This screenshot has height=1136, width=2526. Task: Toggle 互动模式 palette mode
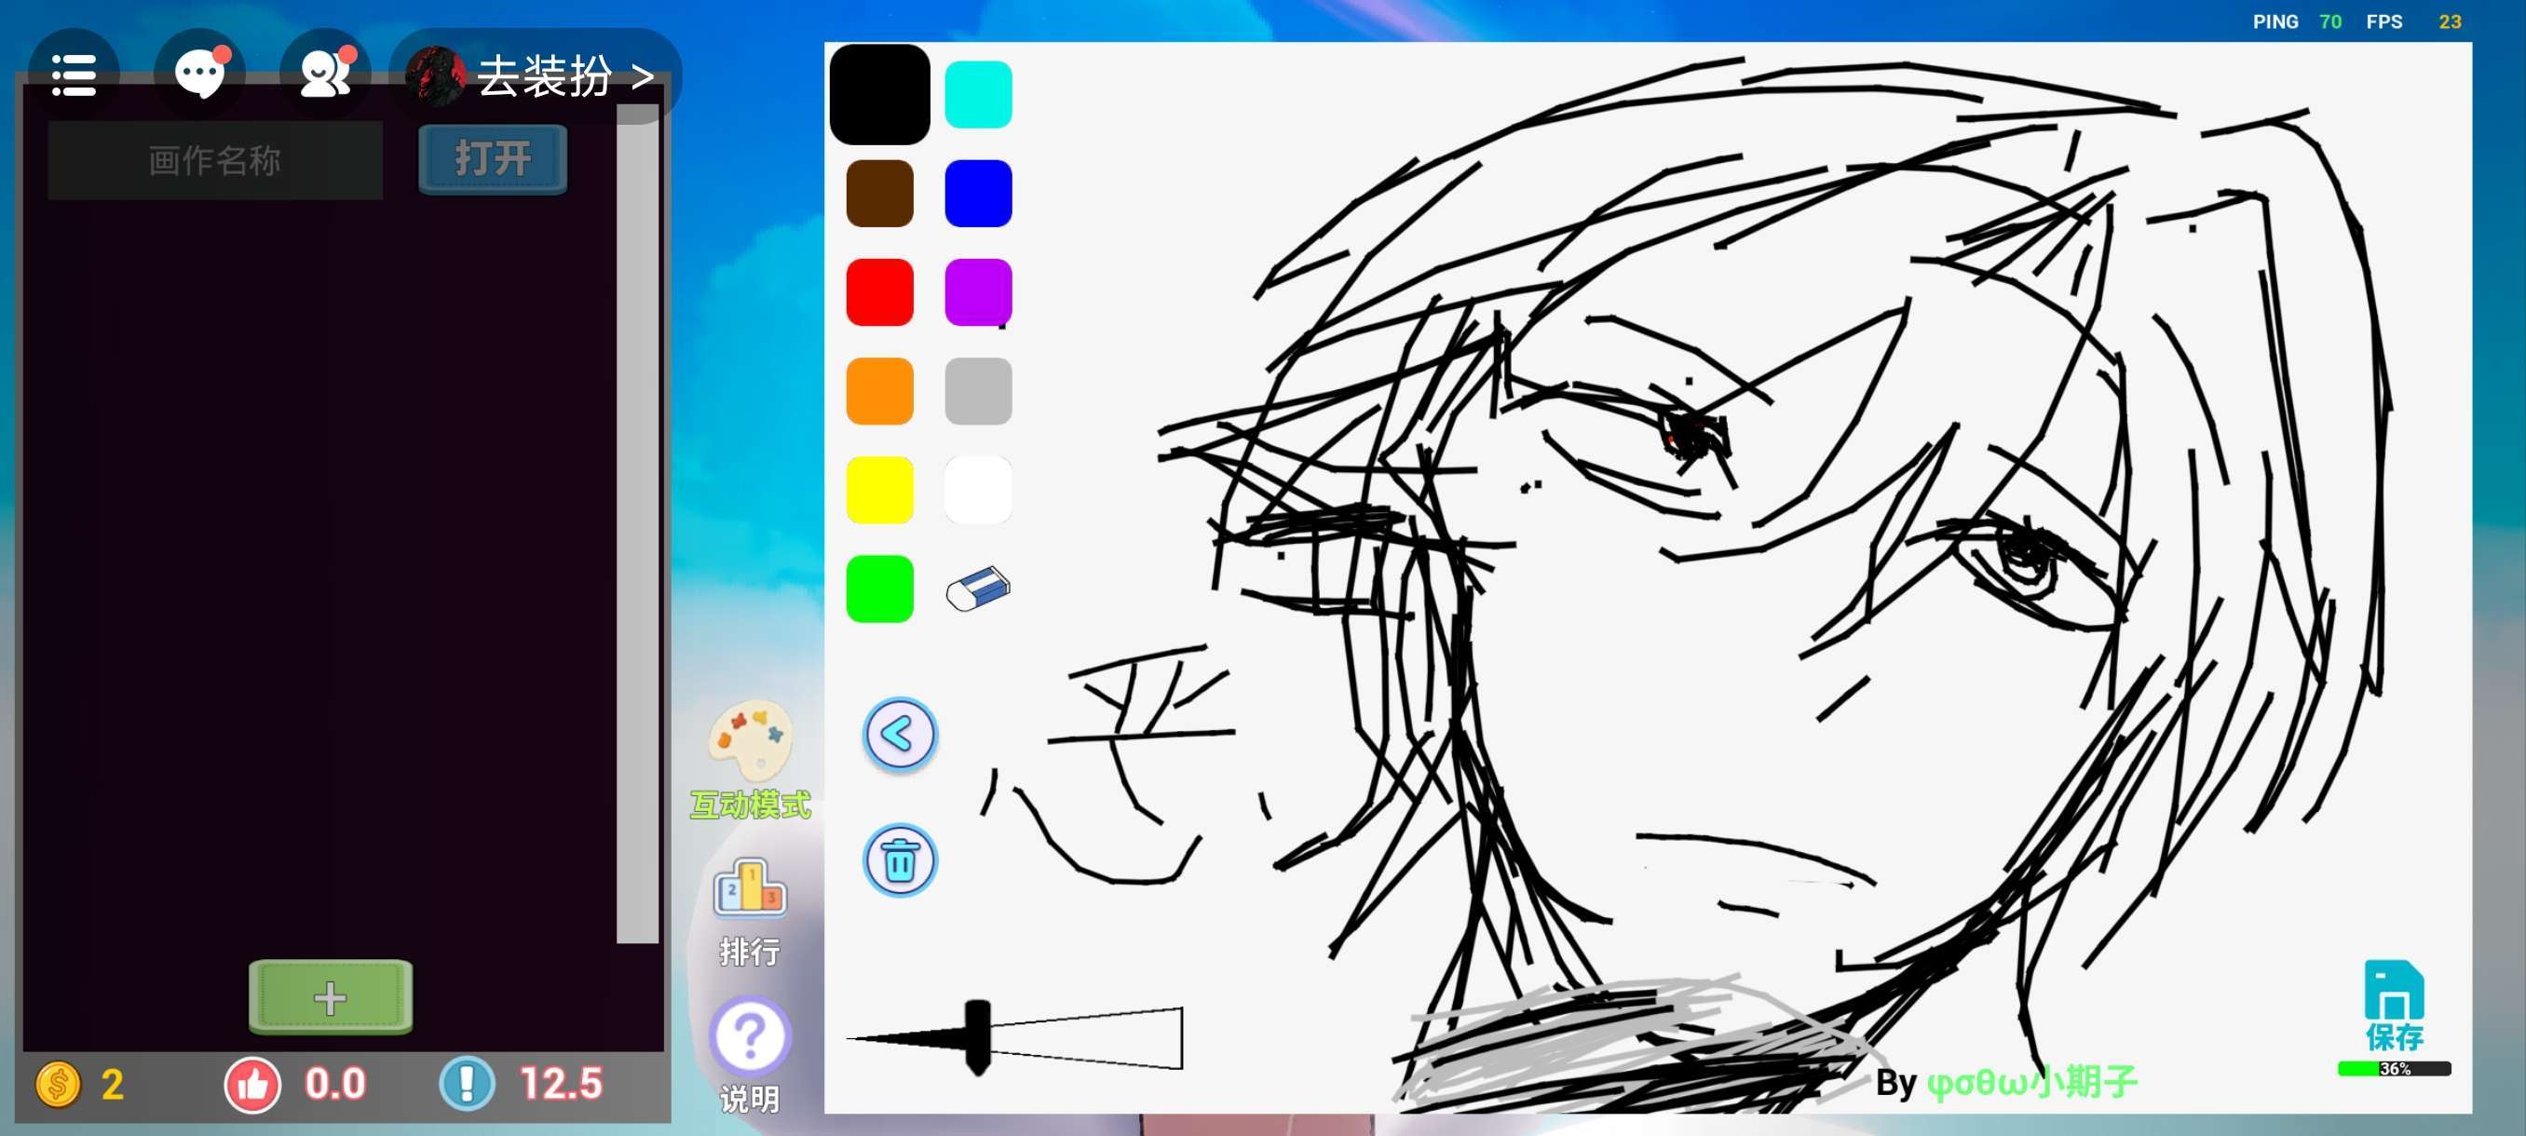pos(750,742)
